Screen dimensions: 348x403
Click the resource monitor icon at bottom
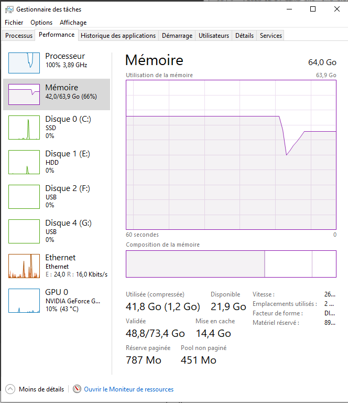[78, 389]
